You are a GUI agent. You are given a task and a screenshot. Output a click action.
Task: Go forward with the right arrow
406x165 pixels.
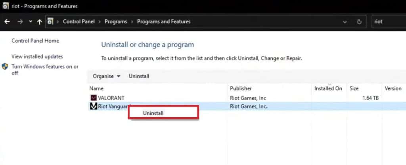pyautogui.click(x=20, y=22)
